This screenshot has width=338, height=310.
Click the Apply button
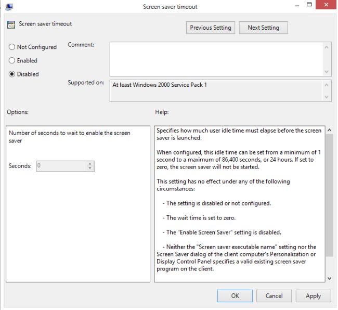point(313,296)
